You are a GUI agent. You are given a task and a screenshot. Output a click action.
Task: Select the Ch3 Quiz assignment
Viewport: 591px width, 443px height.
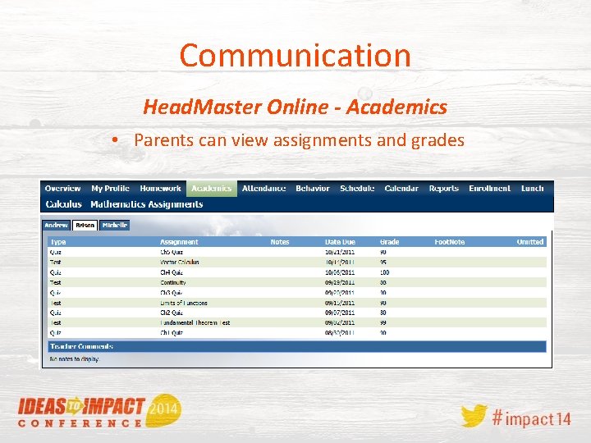pyautogui.click(x=297, y=293)
